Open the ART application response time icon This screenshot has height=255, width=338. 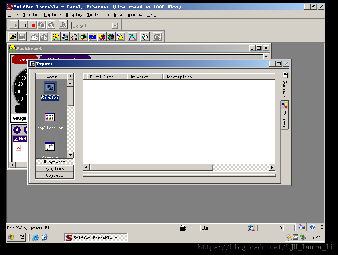coord(83,37)
